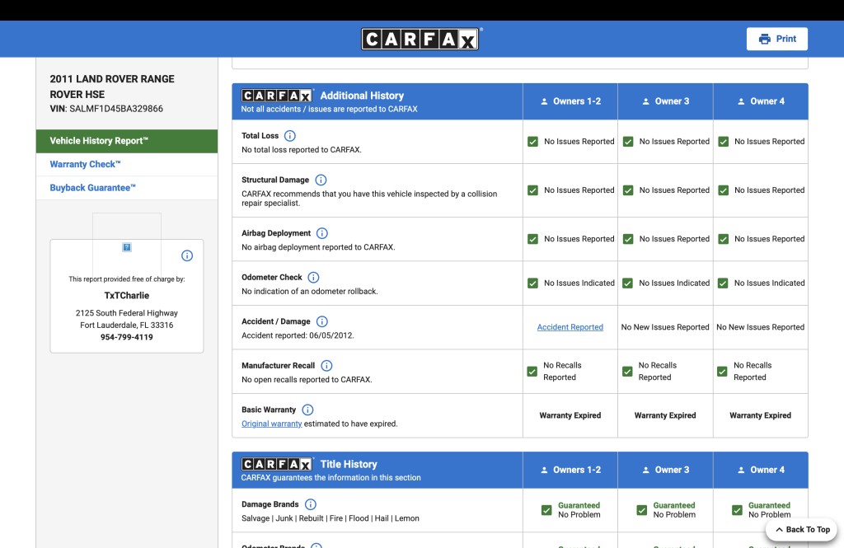The width and height of the screenshot is (844, 548).
Task: Open Buyback Guarantee tab
Action: point(127,188)
